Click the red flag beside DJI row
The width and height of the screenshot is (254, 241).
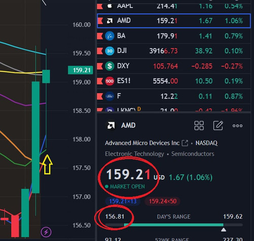point(100,51)
